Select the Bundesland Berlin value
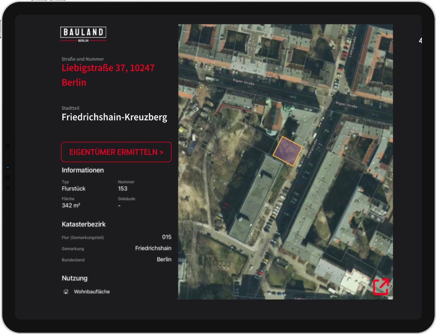Image resolution: width=436 pixels, height=334 pixels. (x=164, y=259)
